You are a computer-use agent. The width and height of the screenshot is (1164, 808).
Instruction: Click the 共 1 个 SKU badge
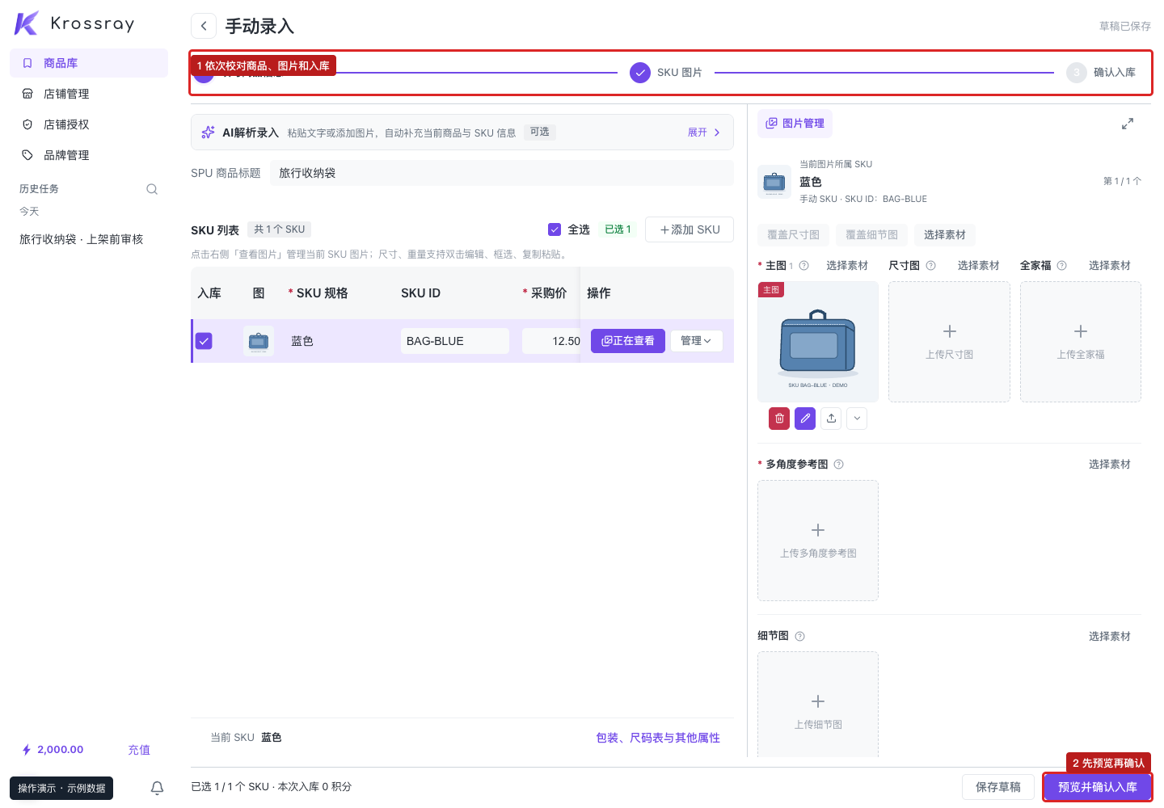[x=280, y=229]
